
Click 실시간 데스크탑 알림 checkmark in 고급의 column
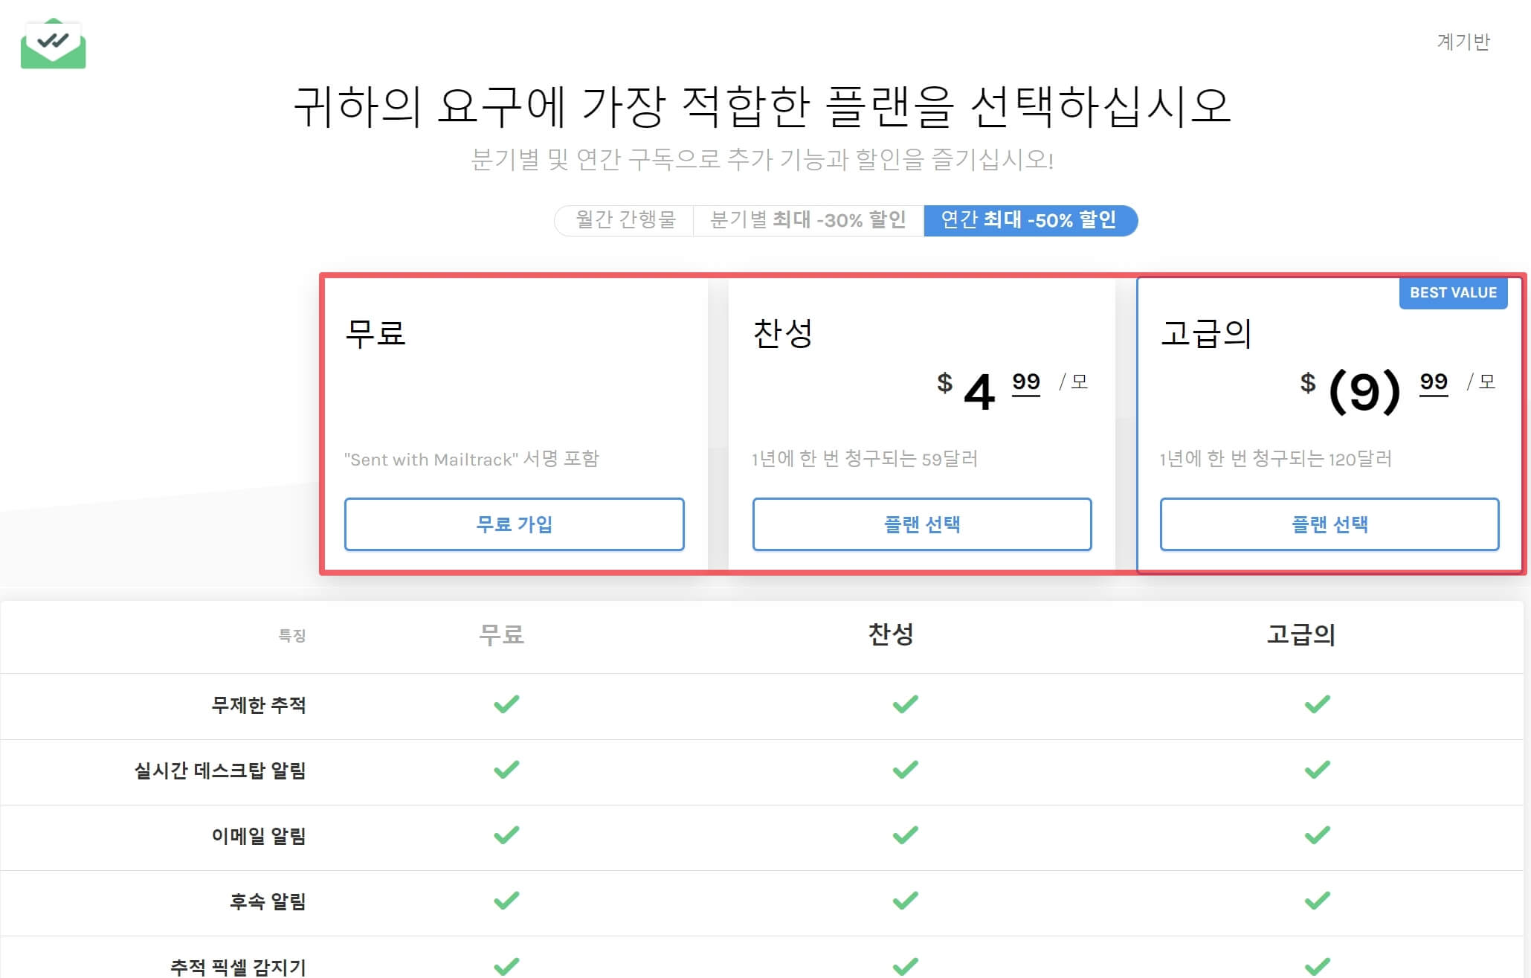(x=1317, y=769)
